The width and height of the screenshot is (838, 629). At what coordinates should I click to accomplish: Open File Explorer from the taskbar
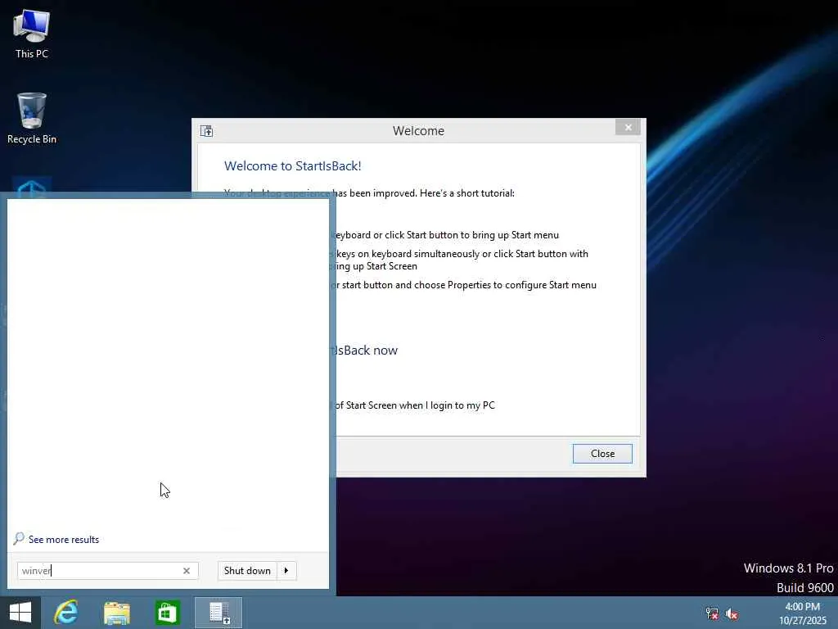(x=117, y=613)
